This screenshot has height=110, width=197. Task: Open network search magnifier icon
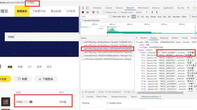tap(98, 12)
